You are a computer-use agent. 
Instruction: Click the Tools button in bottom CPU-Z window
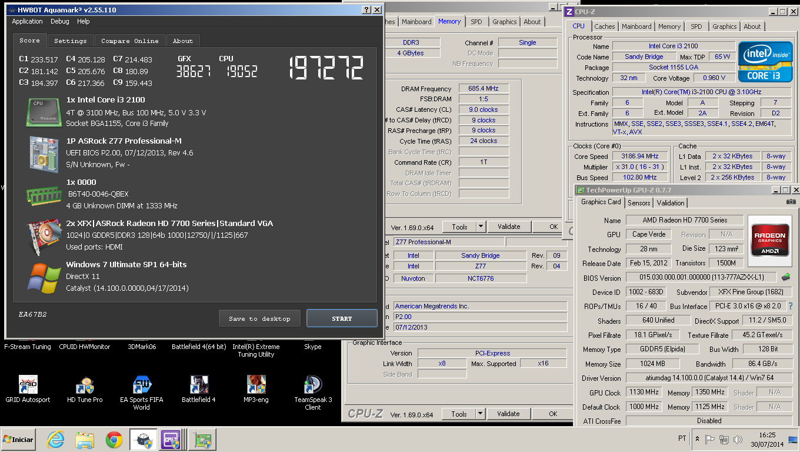[x=459, y=414]
